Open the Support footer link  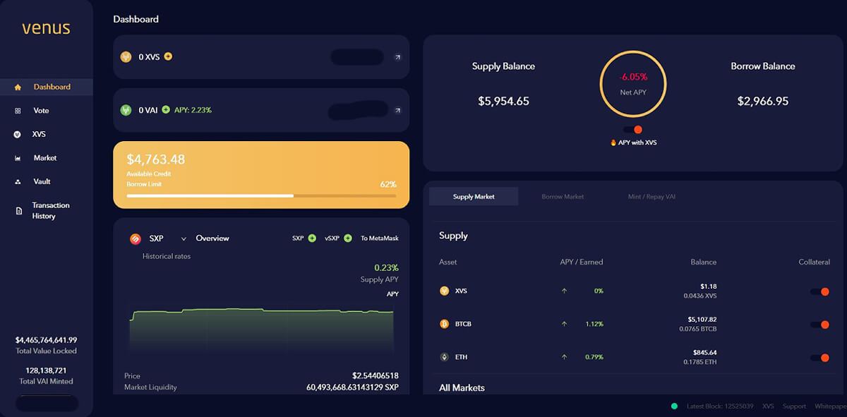tap(794, 406)
